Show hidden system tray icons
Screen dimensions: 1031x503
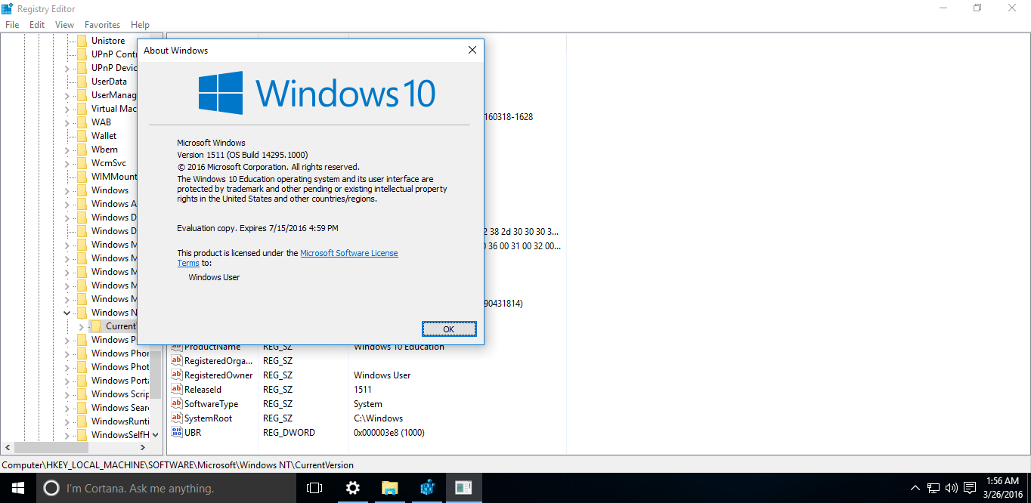(915, 488)
